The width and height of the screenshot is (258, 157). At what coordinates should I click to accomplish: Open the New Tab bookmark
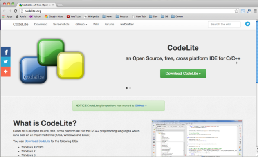click(139, 16)
